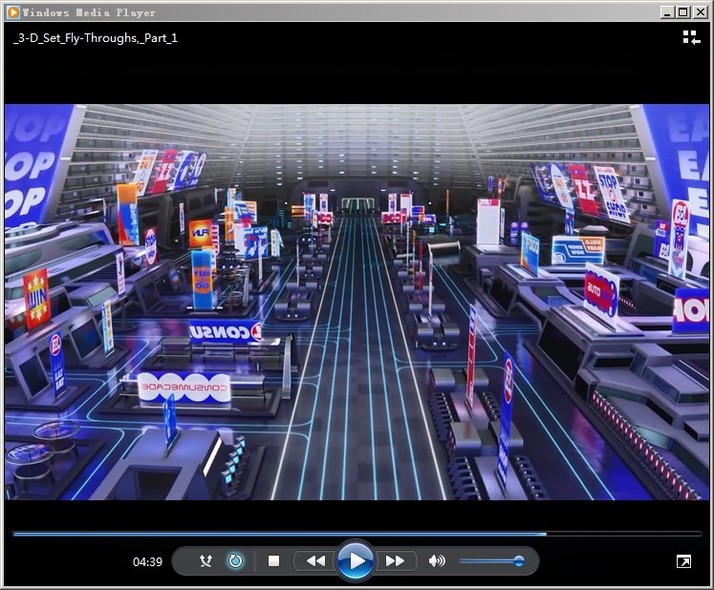
Task: Maximize the Windows Media Player window
Action: (x=683, y=12)
